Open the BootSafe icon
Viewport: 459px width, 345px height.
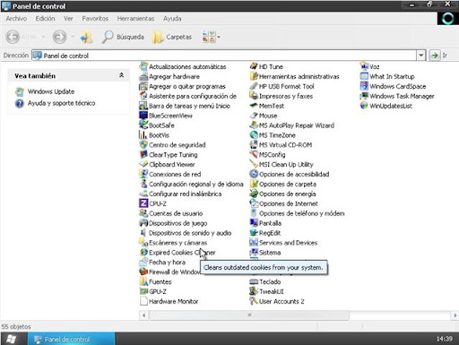(x=143, y=125)
